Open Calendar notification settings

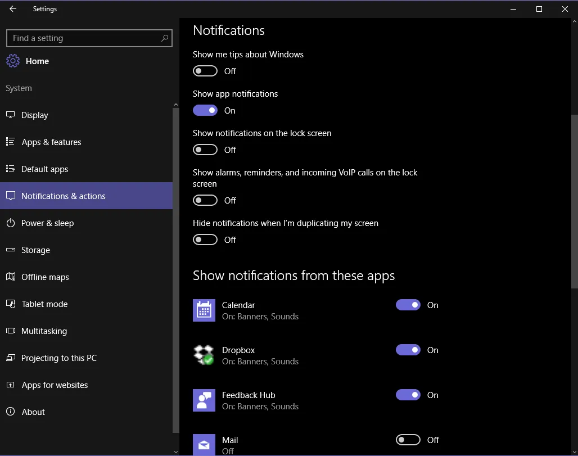(x=260, y=310)
